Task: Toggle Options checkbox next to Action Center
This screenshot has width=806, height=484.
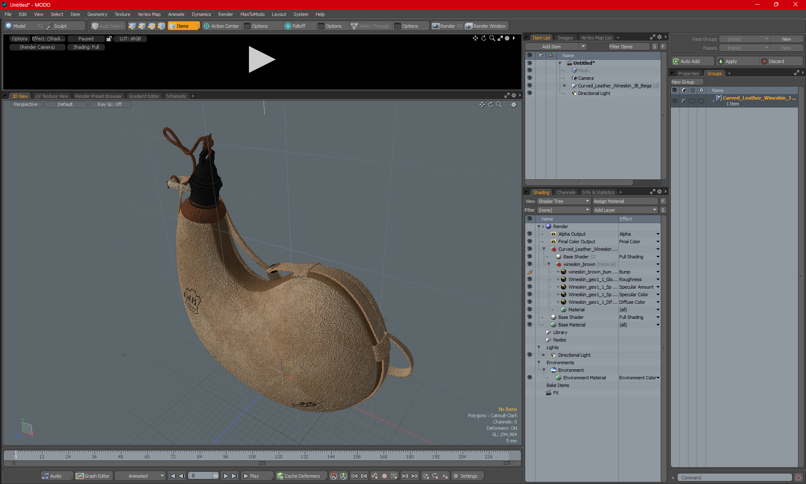Action: (247, 26)
